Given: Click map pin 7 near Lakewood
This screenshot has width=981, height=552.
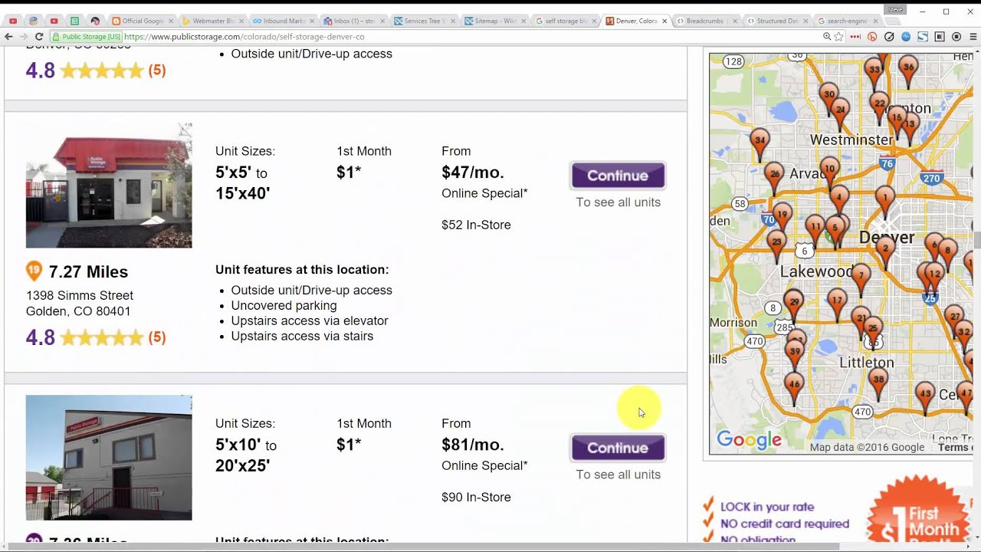Looking at the screenshot, I should pyautogui.click(x=861, y=278).
